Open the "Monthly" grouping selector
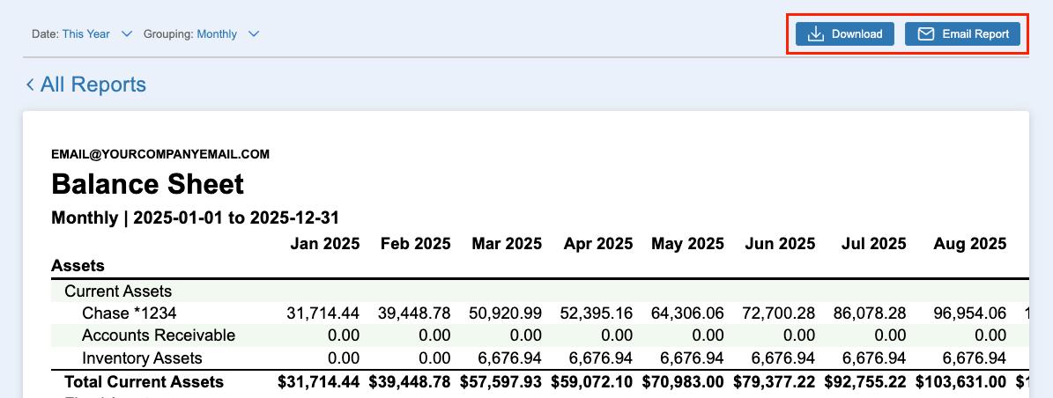This screenshot has width=1053, height=398. coord(217,34)
